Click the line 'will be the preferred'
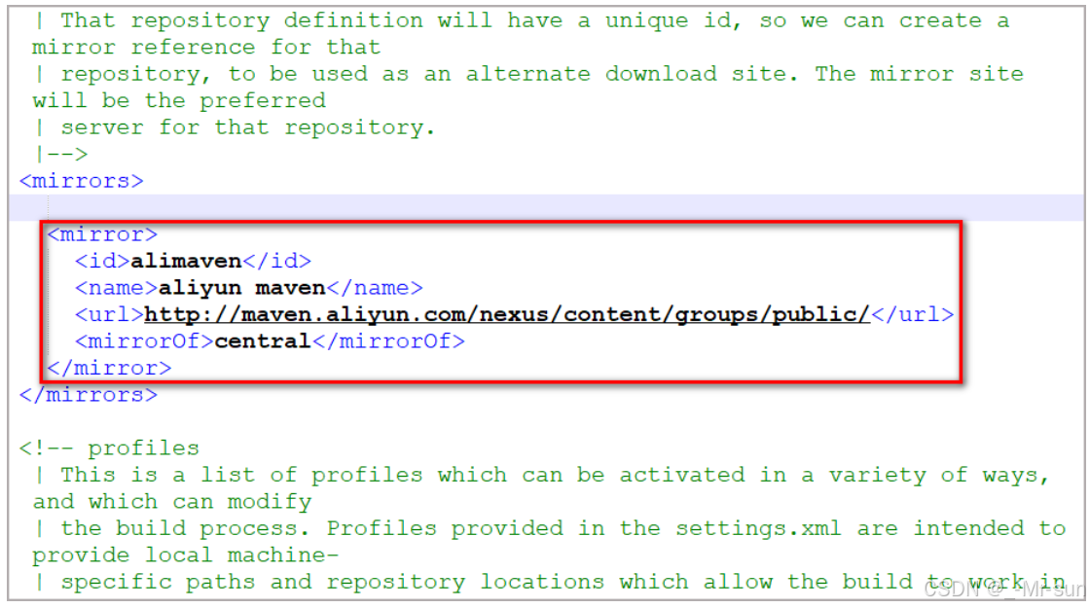Screen dimensions: 1090x608 pyautogui.click(x=179, y=101)
